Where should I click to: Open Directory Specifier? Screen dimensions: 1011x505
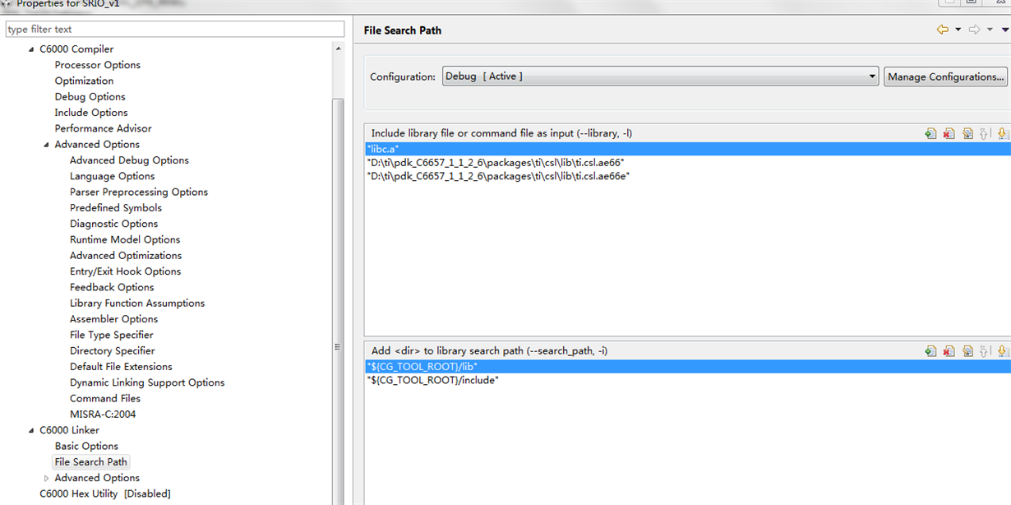pos(112,350)
